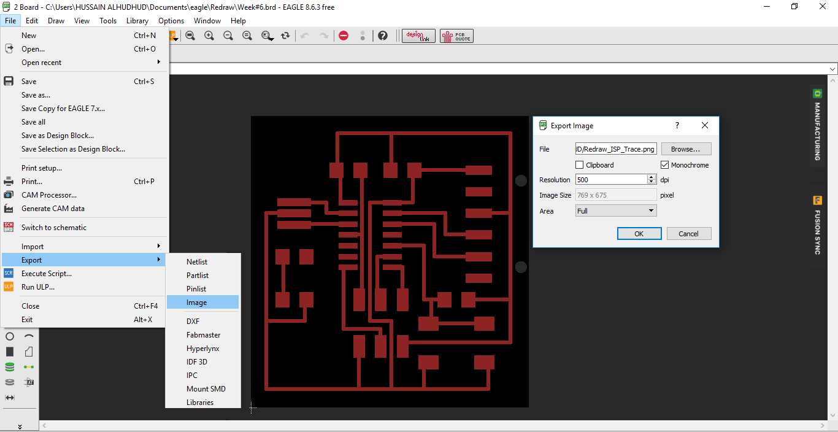Click the horizontal scrollbar right arrow
The width and height of the screenshot is (838, 432).
(824, 426)
